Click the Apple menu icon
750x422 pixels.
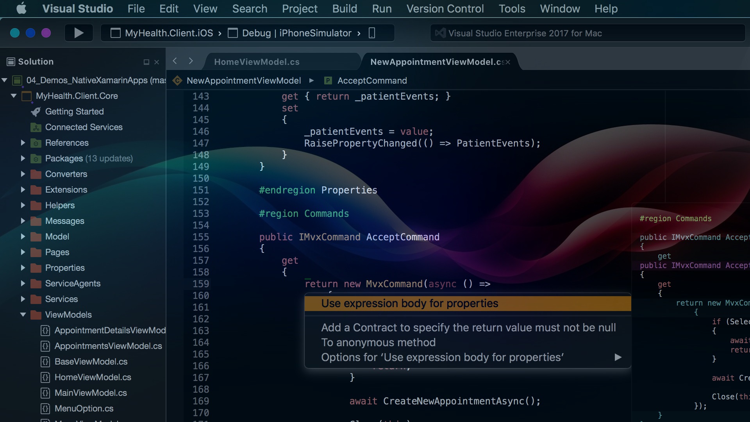click(21, 8)
